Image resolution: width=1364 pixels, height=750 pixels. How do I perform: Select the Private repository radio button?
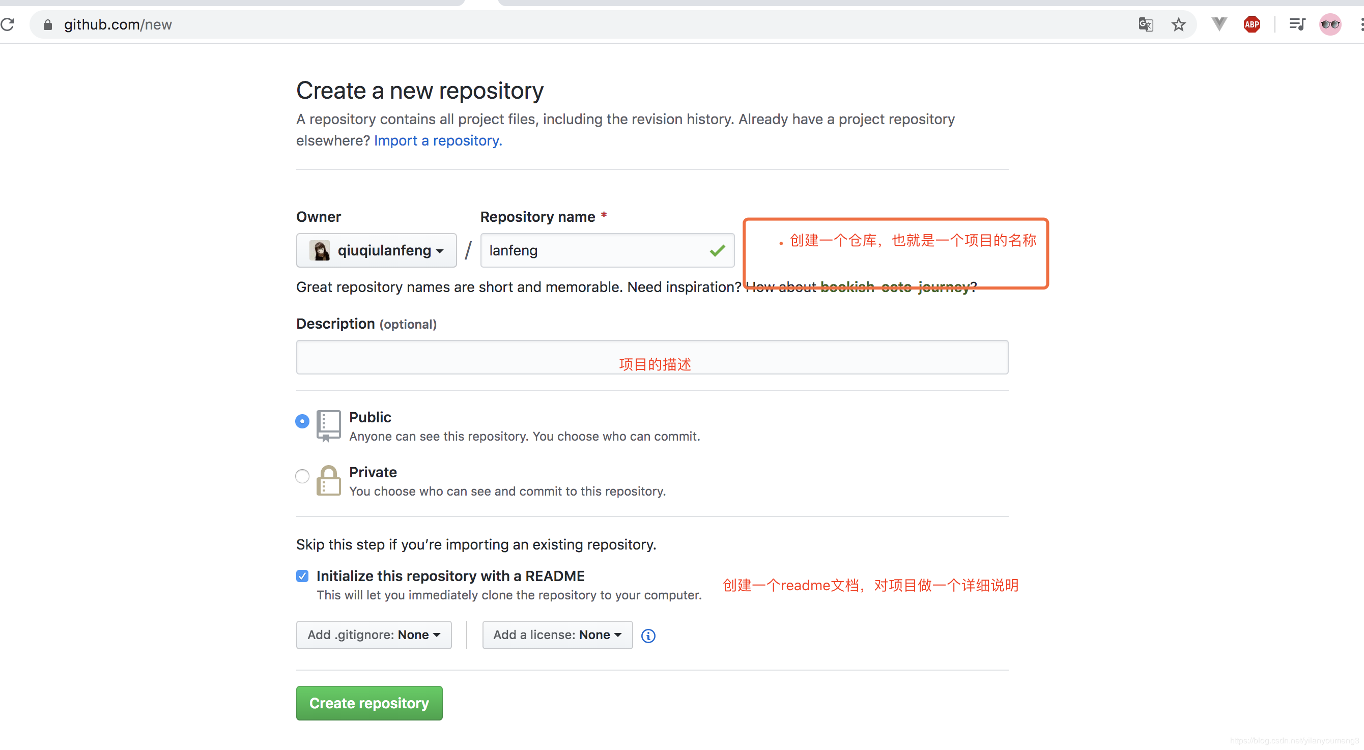point(302,476)
